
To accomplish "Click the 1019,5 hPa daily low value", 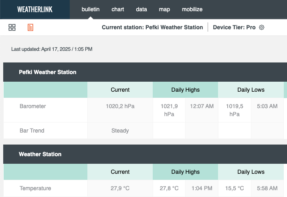I will click(x=234, y=110).
